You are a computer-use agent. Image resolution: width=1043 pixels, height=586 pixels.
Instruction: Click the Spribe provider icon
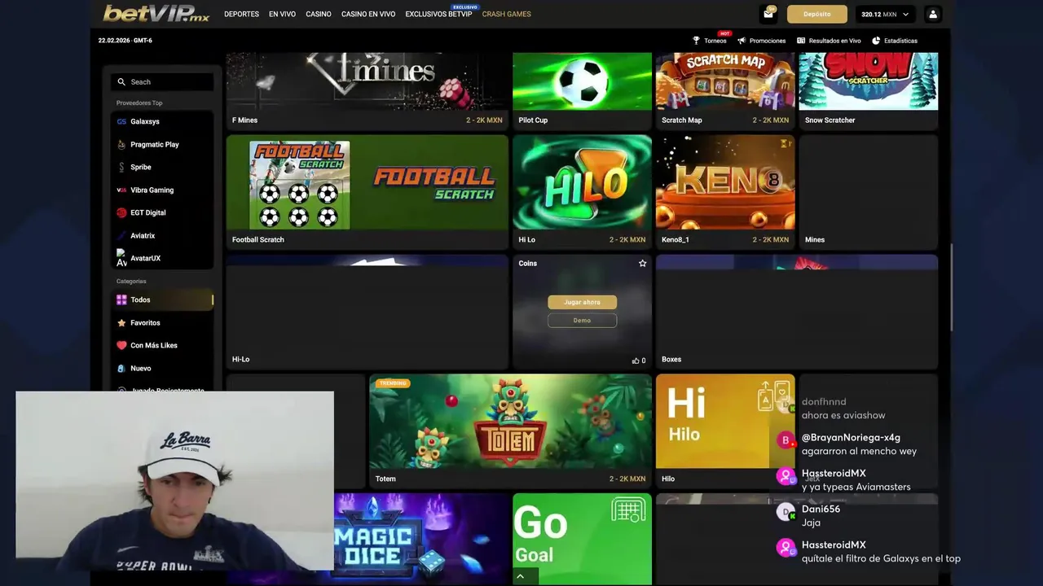point(121,167)
